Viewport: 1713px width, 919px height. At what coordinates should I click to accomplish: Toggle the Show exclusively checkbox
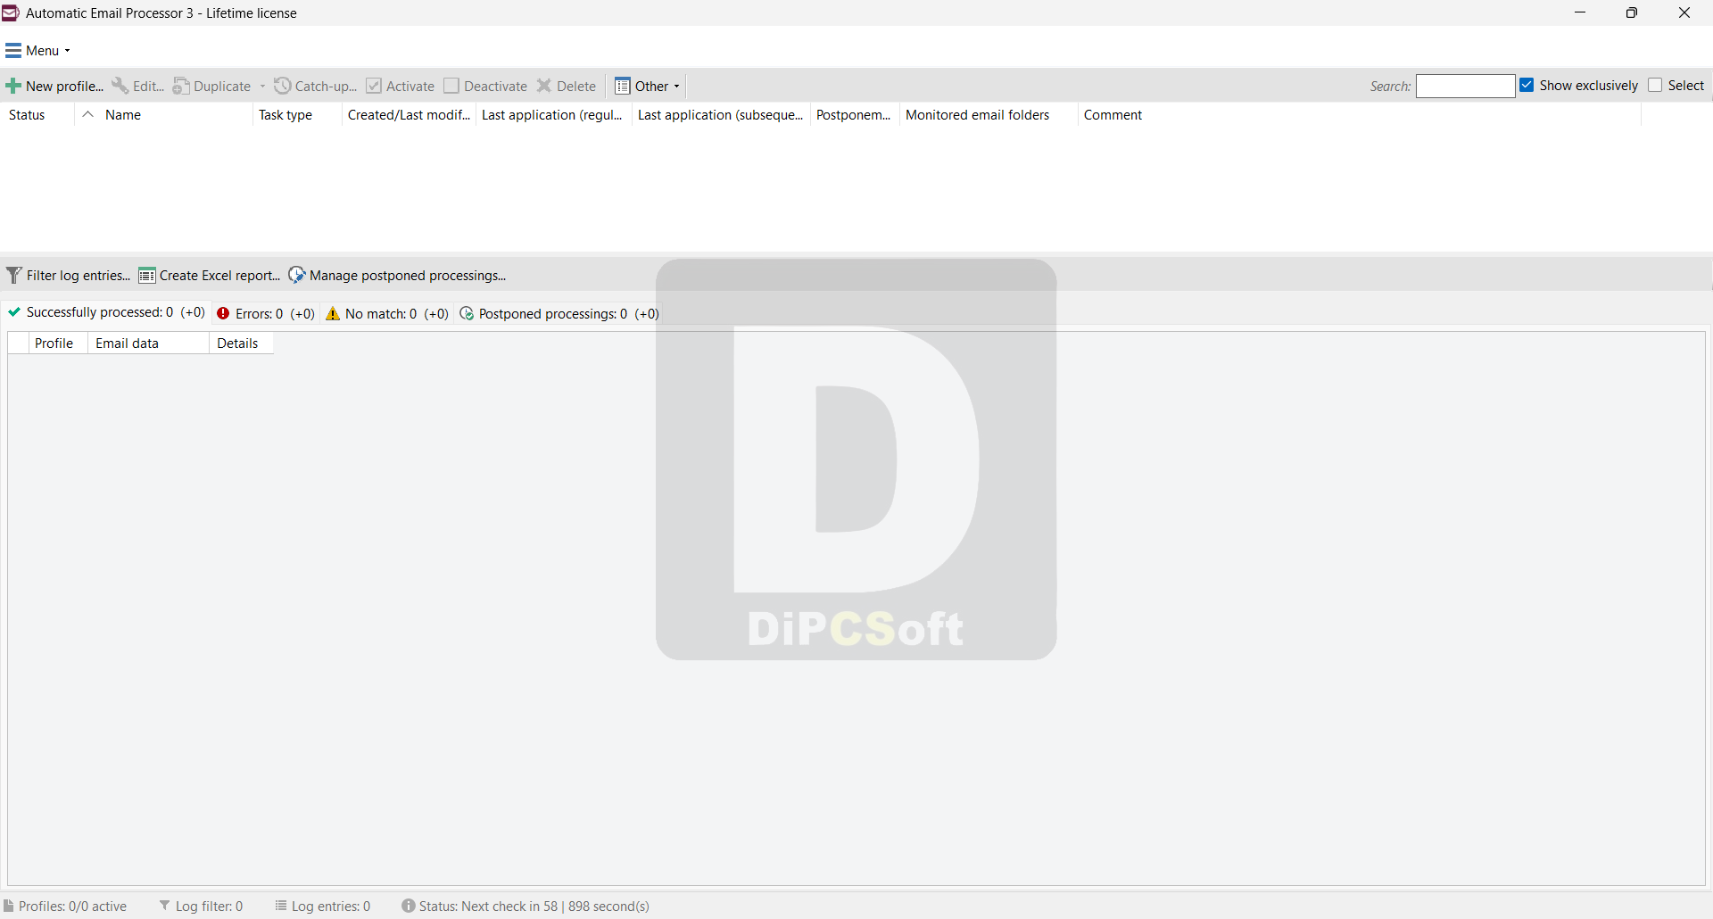[x=1527, y=85]
